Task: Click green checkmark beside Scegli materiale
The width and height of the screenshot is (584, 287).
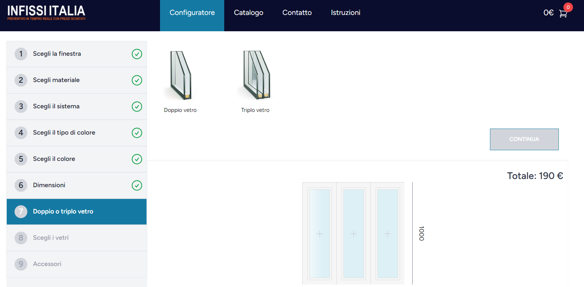Action: tap(137, 80)
